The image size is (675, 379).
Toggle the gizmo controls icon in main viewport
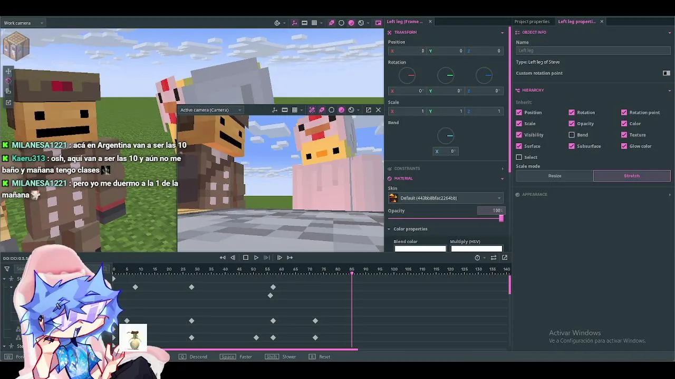[x=295, y=23]
